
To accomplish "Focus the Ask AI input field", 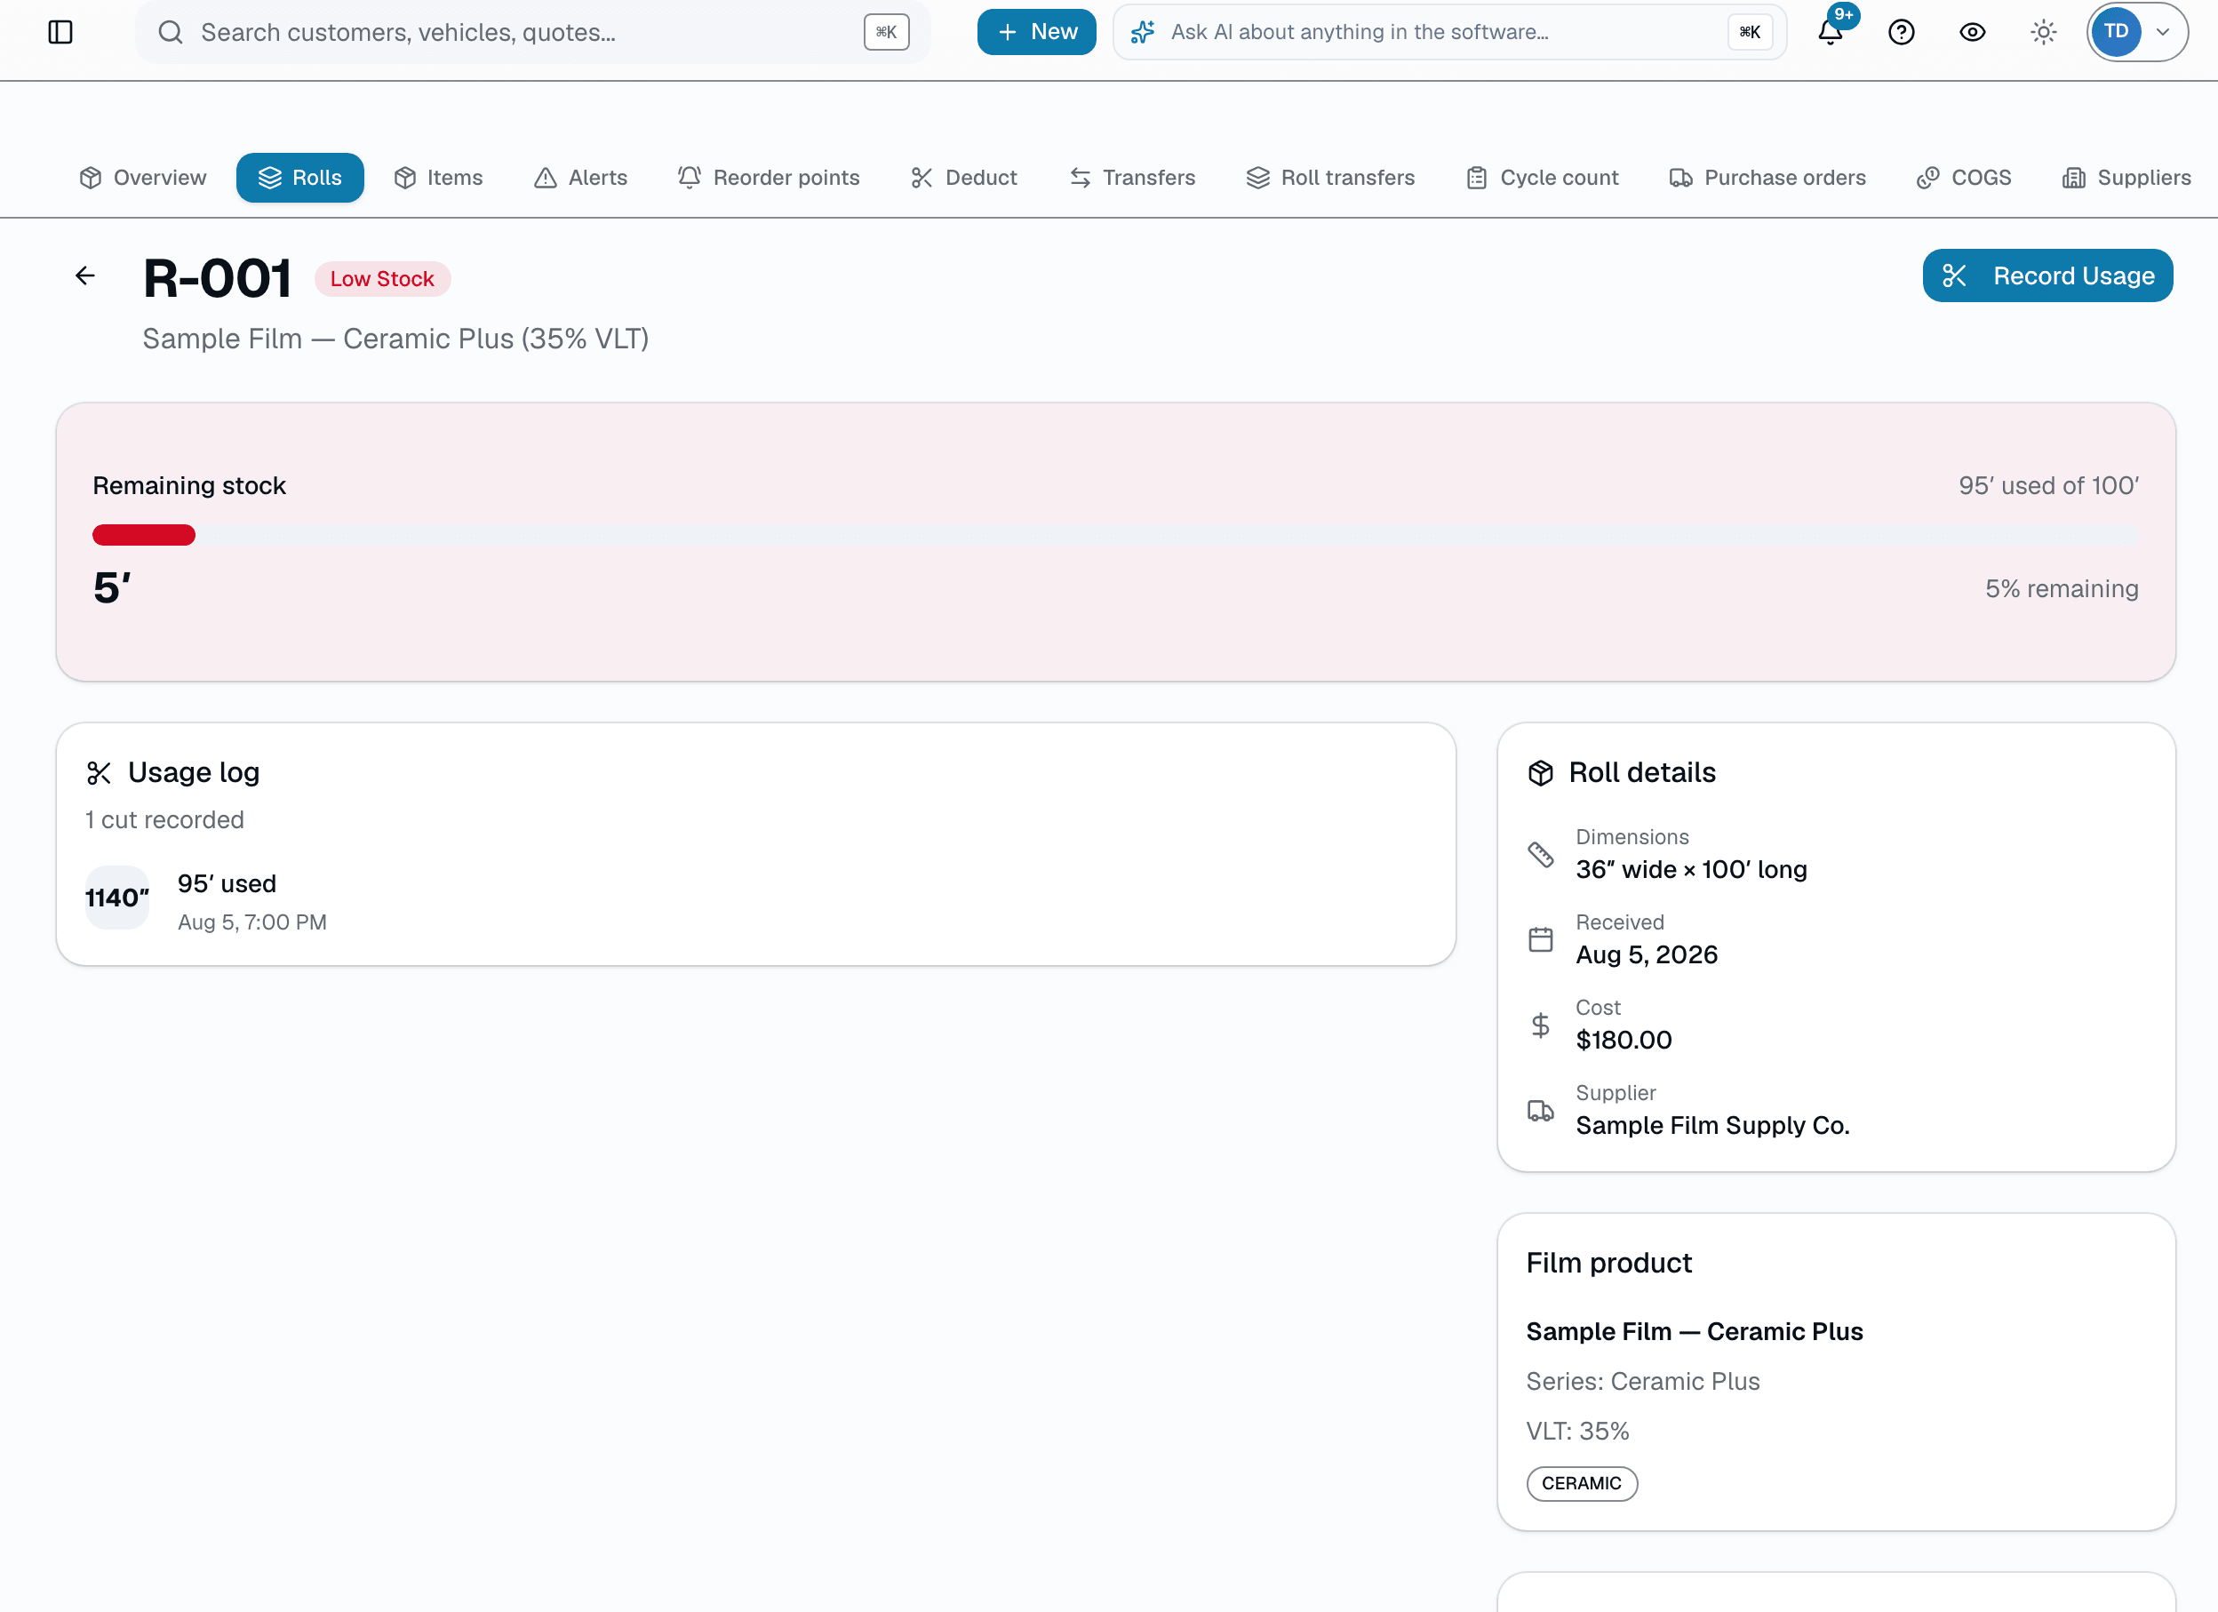I will click(x=1449, y=32).
